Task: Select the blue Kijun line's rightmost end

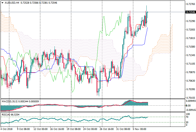Action: (x=147, y=28)
